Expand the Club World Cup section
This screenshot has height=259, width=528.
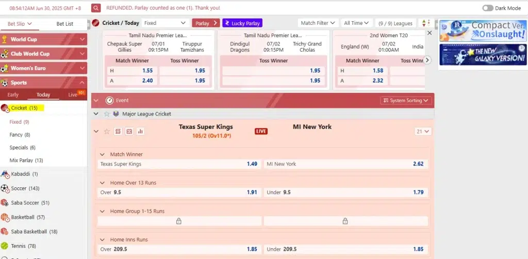[x=44, y=54]
